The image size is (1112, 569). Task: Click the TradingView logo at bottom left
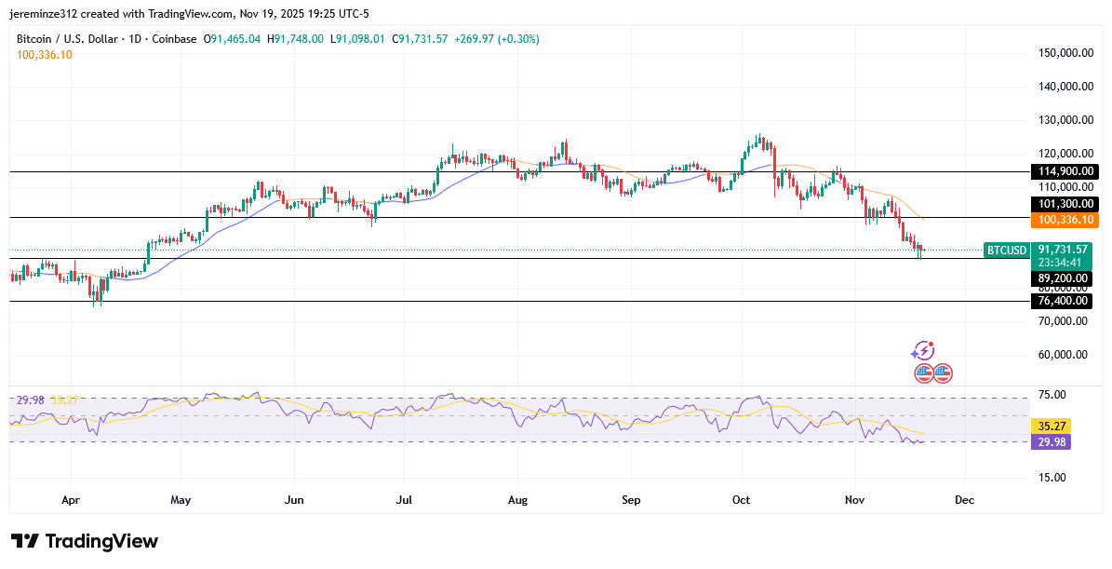click(x=84, y=541)
